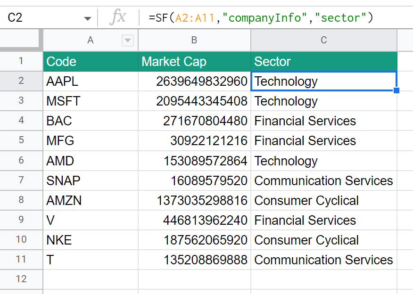Click market cap value 30922121216
This screenshot has width=413, height=294.
(194, 140)
